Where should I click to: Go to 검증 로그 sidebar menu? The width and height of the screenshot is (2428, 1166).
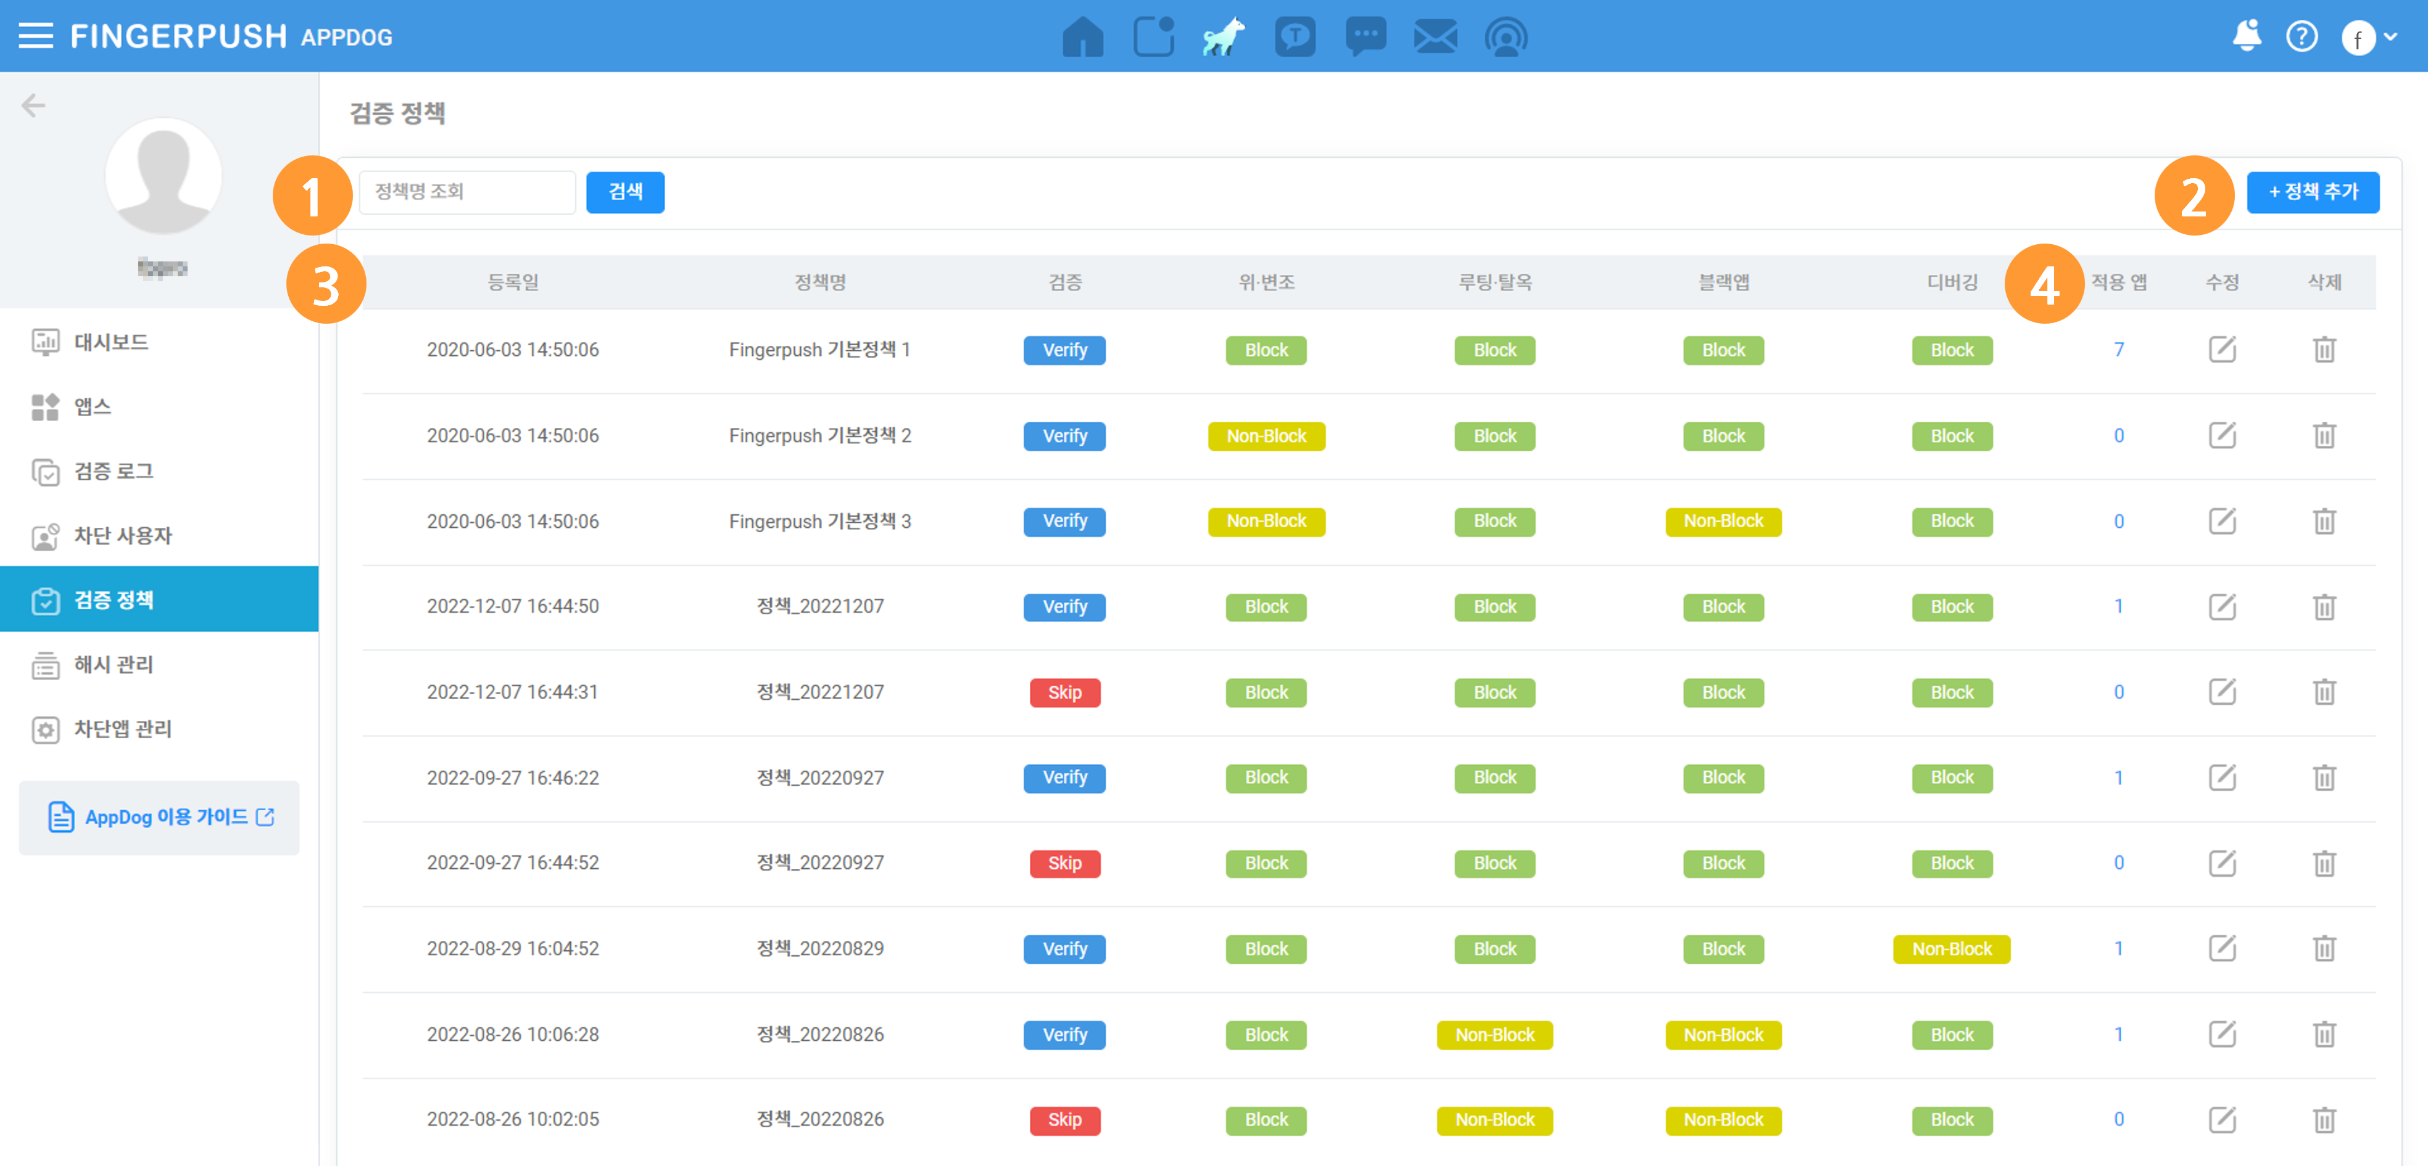pyautogui.click(x=113, y=470)
